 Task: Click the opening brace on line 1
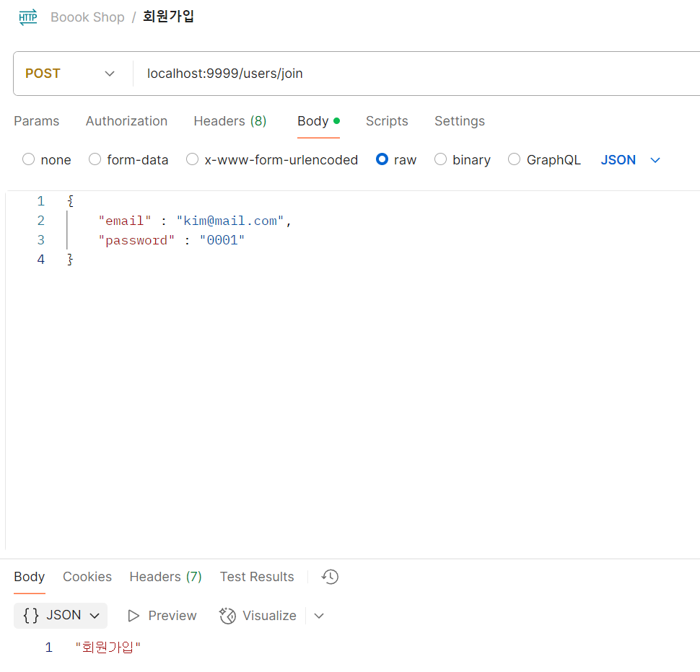click(70, 201)
